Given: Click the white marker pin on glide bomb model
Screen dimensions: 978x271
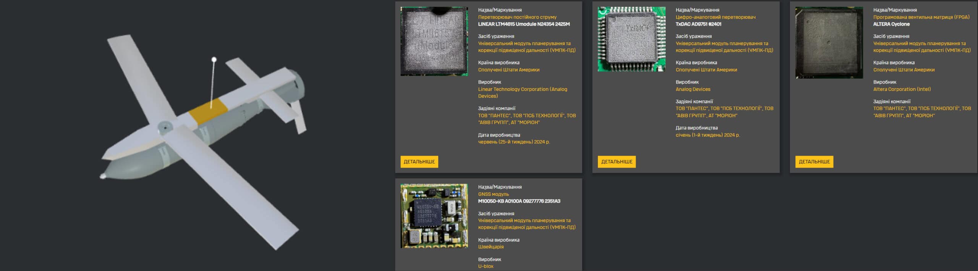Looking at the screenshot, I should 214,59.
